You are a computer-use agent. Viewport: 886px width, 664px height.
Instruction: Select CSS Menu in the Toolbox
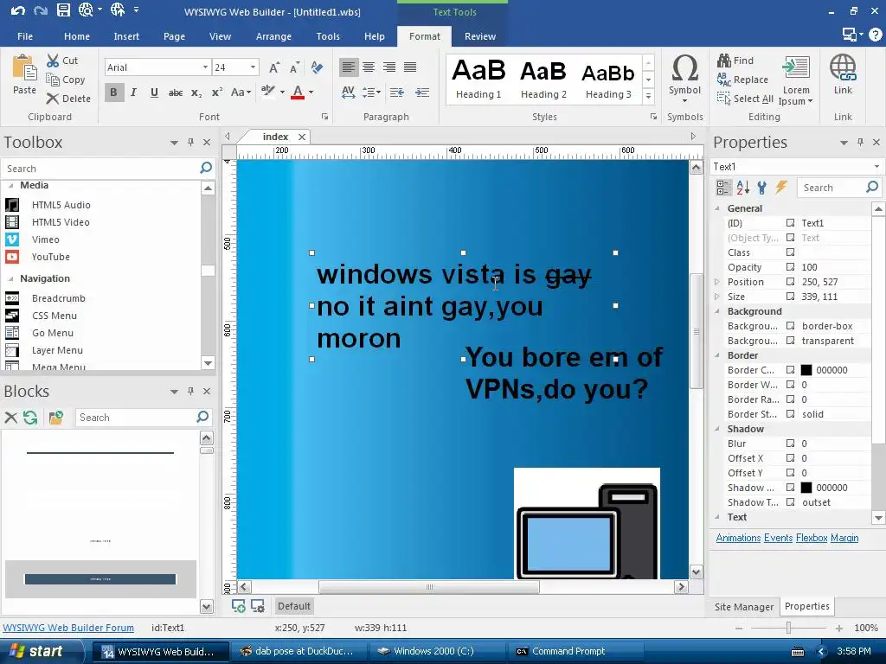click(55, 316)
